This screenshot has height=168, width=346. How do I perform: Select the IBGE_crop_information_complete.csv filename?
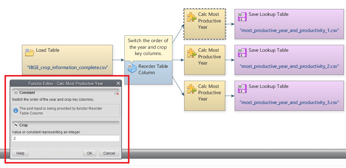pyautogui.click(x=67, y=67)
